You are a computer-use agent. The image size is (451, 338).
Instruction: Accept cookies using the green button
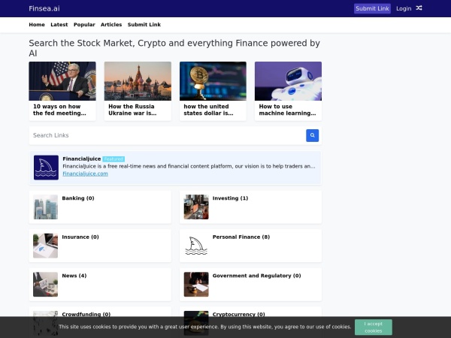[x=373, y=327]
